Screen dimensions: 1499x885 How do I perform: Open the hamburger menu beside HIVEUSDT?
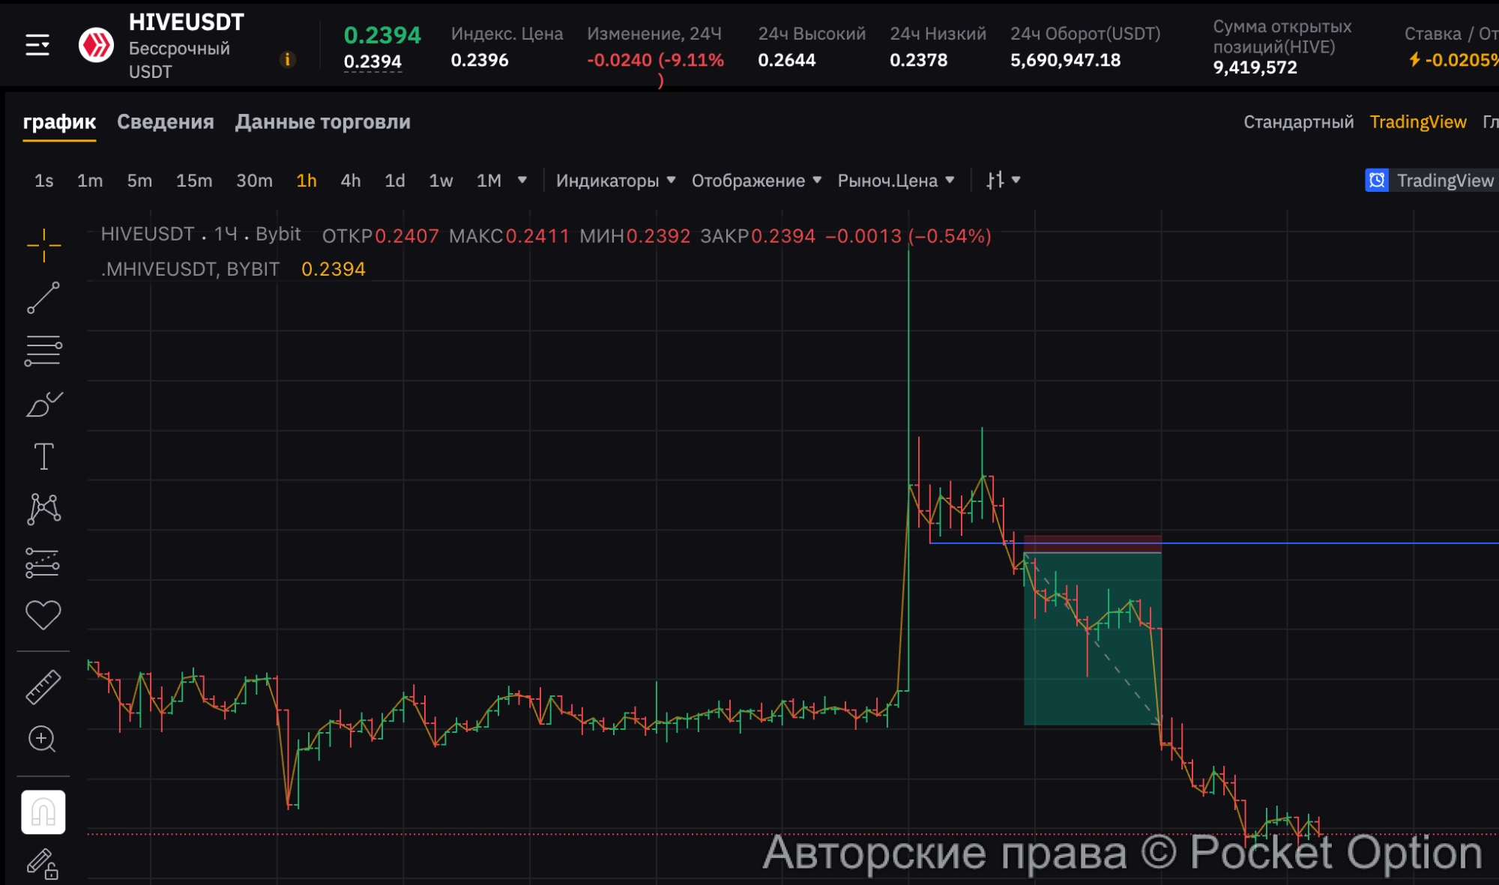pyautogui.click(x=37, y=45)
